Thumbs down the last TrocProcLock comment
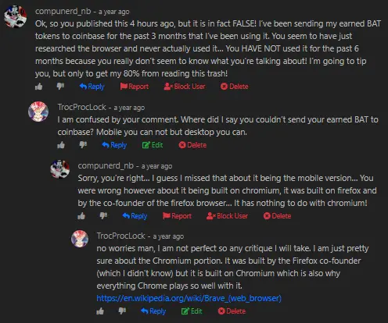 pyautogui.click(x=122, y=311)
